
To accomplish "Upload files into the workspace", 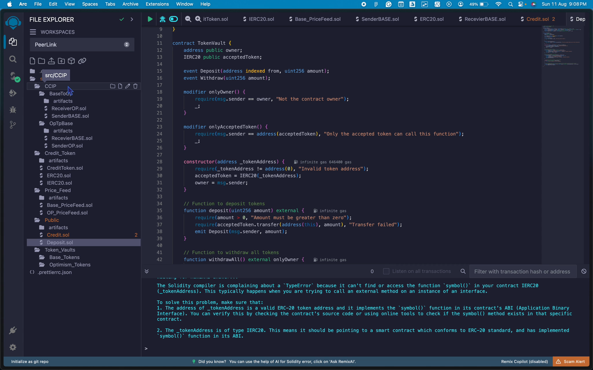I will tap(51, 61).
